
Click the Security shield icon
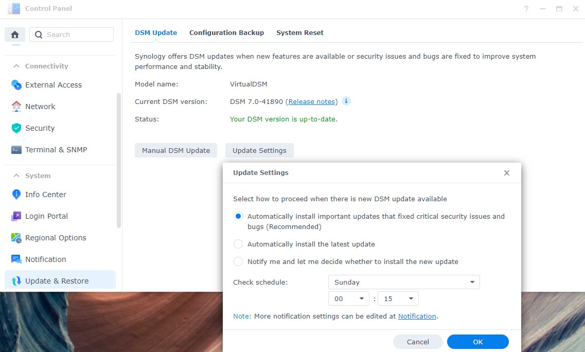point(16,128)
